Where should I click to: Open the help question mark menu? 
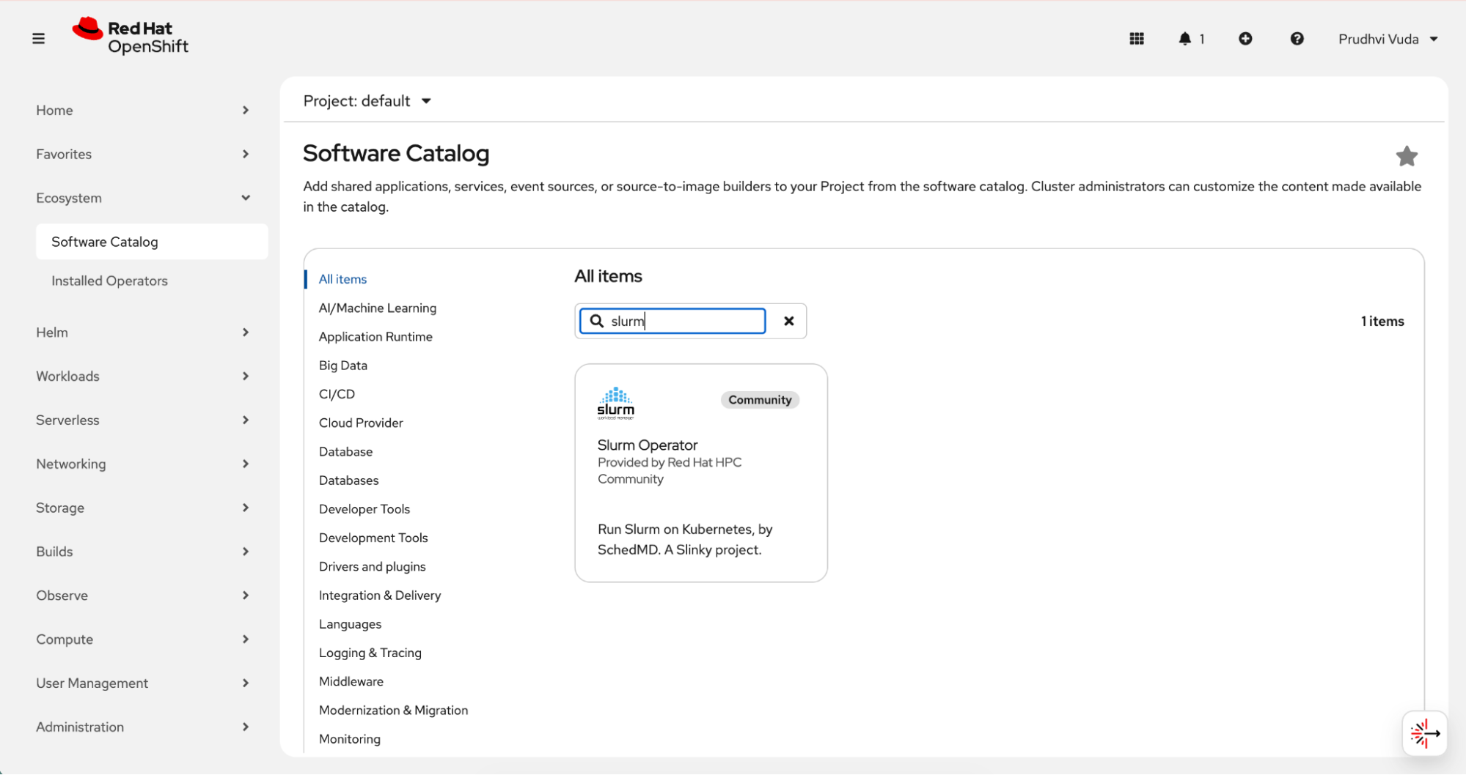click(1297, 39)
